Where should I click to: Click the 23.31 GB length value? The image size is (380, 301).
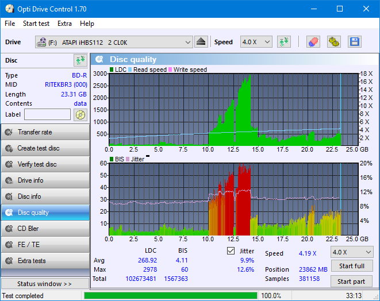coord(74,94)
